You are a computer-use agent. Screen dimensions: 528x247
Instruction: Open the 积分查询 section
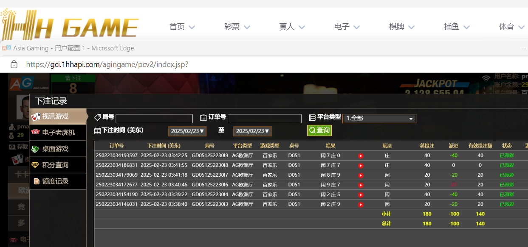pyautogui.click(x=58, y=165)
